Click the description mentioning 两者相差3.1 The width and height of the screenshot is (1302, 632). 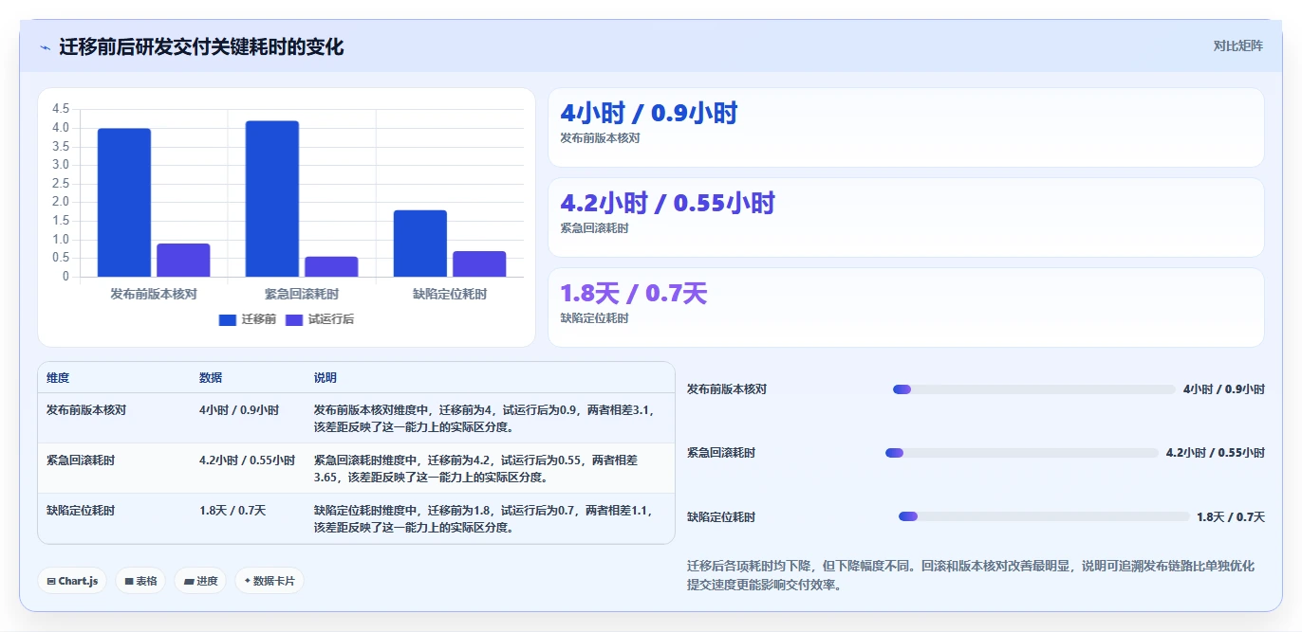pos(484,418)
